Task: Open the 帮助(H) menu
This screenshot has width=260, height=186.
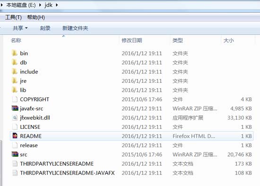Action: pyautogui.click(x=36, y=17)
